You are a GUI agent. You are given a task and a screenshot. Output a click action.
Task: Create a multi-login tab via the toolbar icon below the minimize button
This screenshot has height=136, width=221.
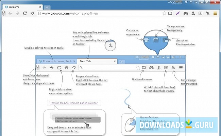[x=193, y=13]
